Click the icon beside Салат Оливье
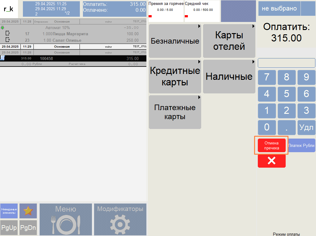Image resolution: width=316 pixels, height=236 pixels. tap(8, 40)
